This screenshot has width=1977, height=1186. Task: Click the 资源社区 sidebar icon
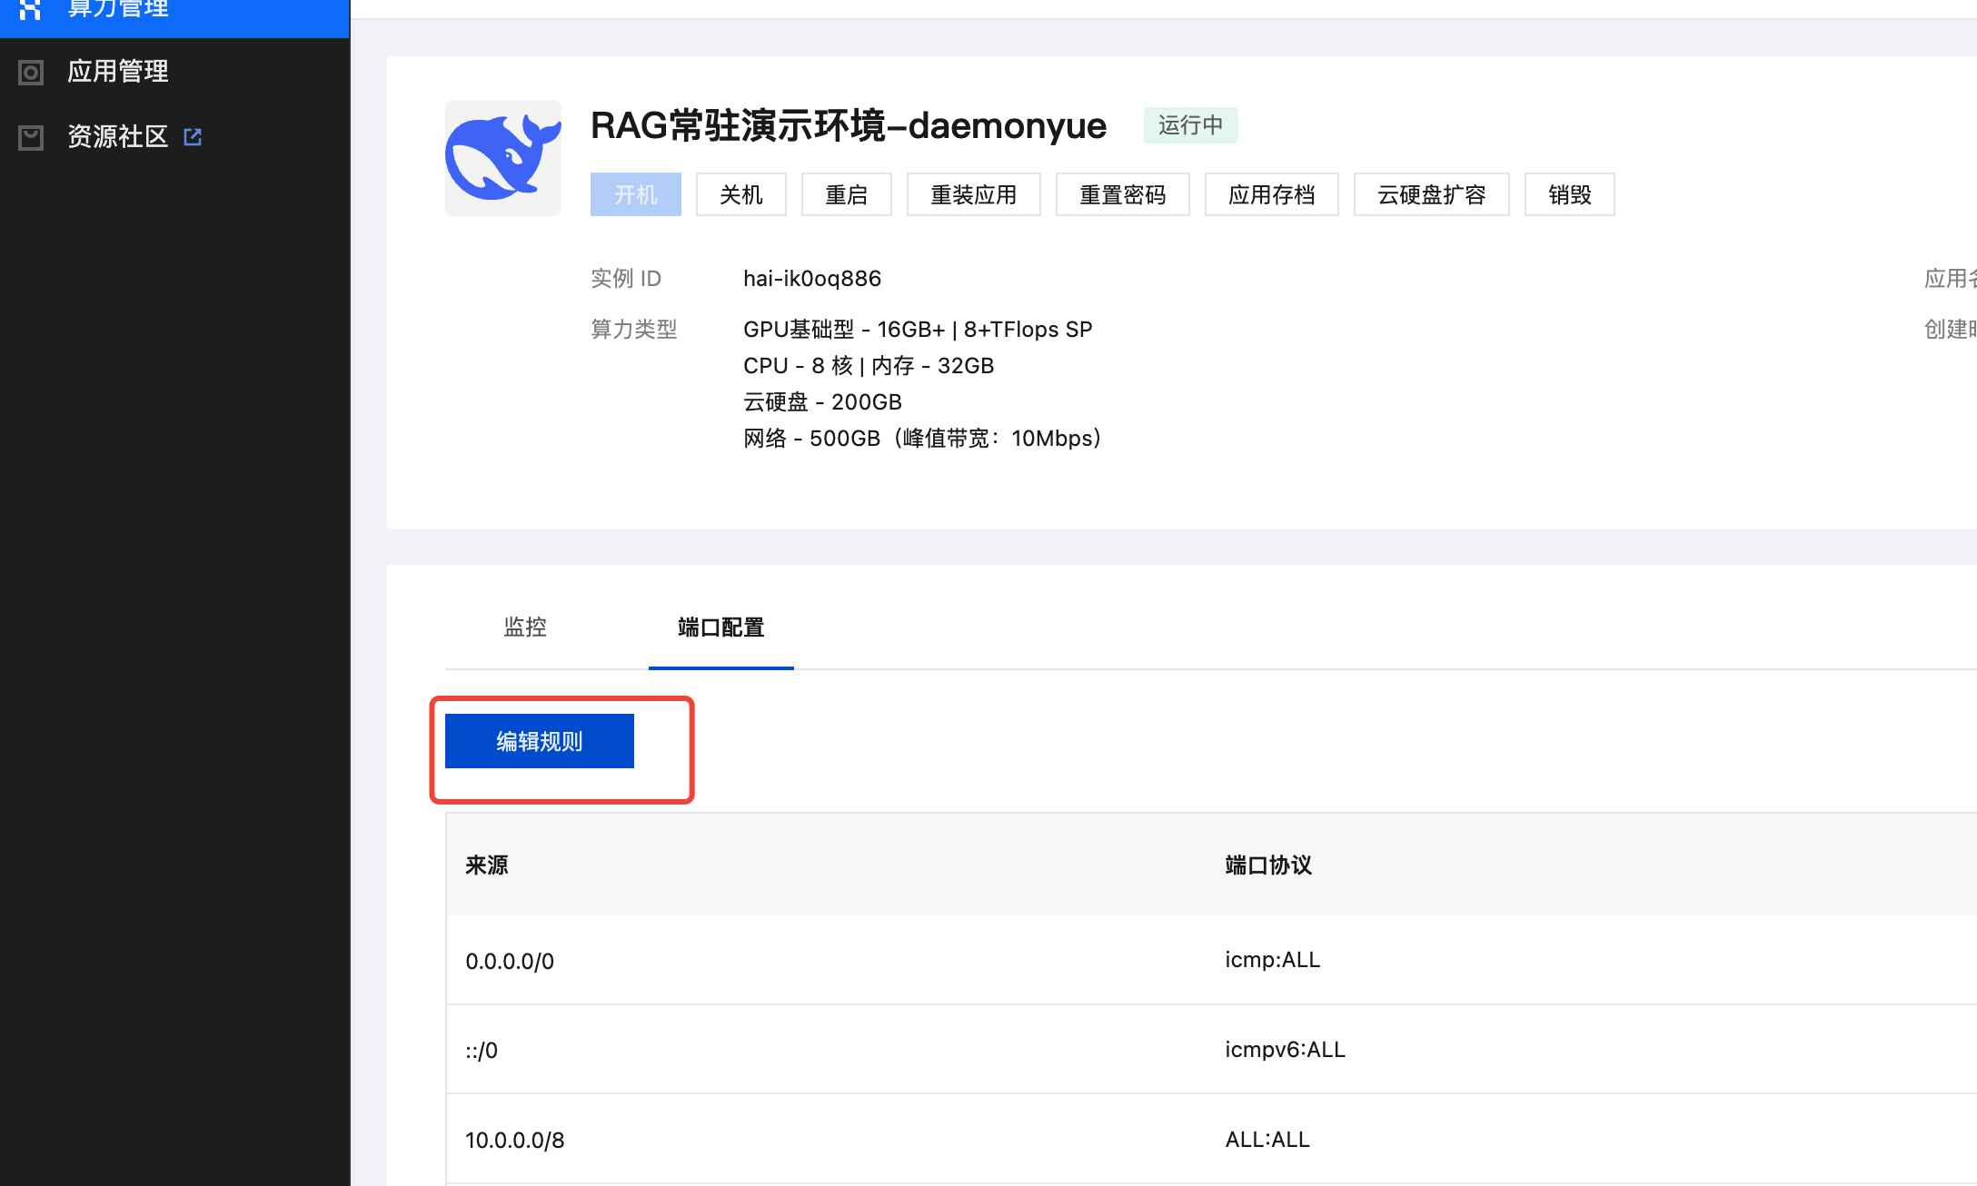click(x=31, y=137)
